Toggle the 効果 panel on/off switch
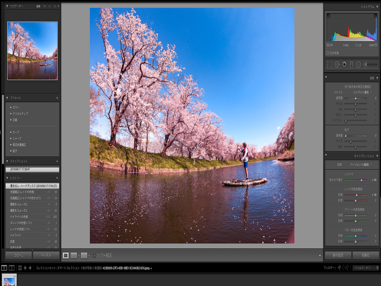 tap(326, 78)
